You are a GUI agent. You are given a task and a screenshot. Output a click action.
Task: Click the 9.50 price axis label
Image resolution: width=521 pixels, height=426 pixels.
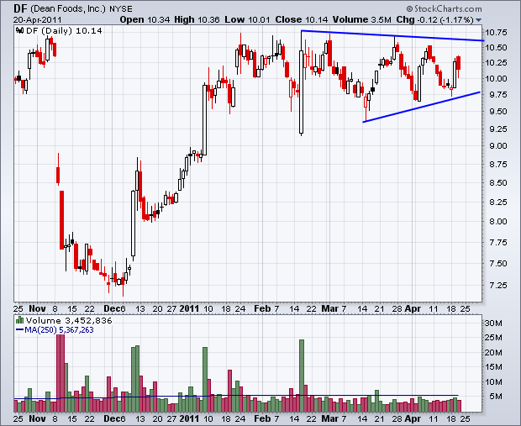(x=498, y=111)
